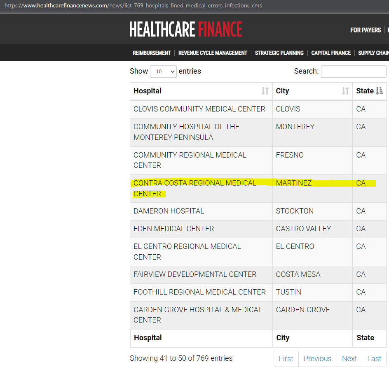
Task: Click the COSTA MESA city cell
Action: point(312,275)
